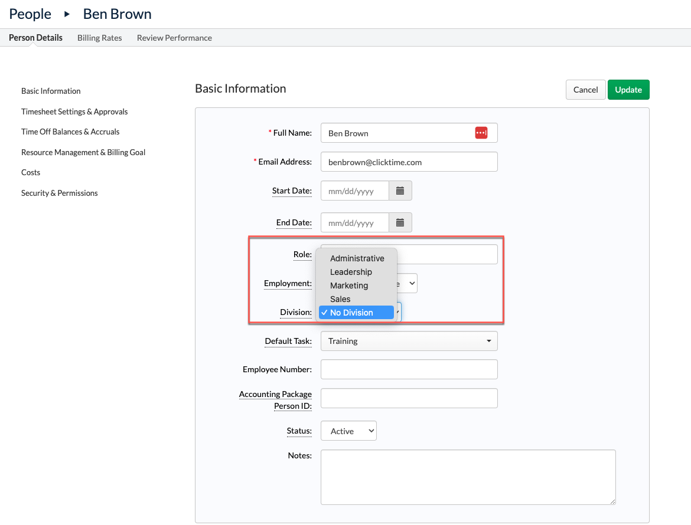Click the Ben Brown page title
This screenshot has width=691, height=525.
click(117, 14)
